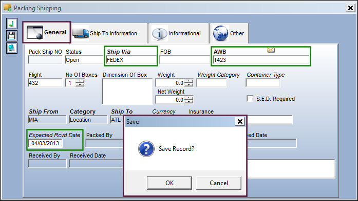Click the No Of Boxes value field
This screenshot has width=358, height=201.
click(x=70, y=83)
